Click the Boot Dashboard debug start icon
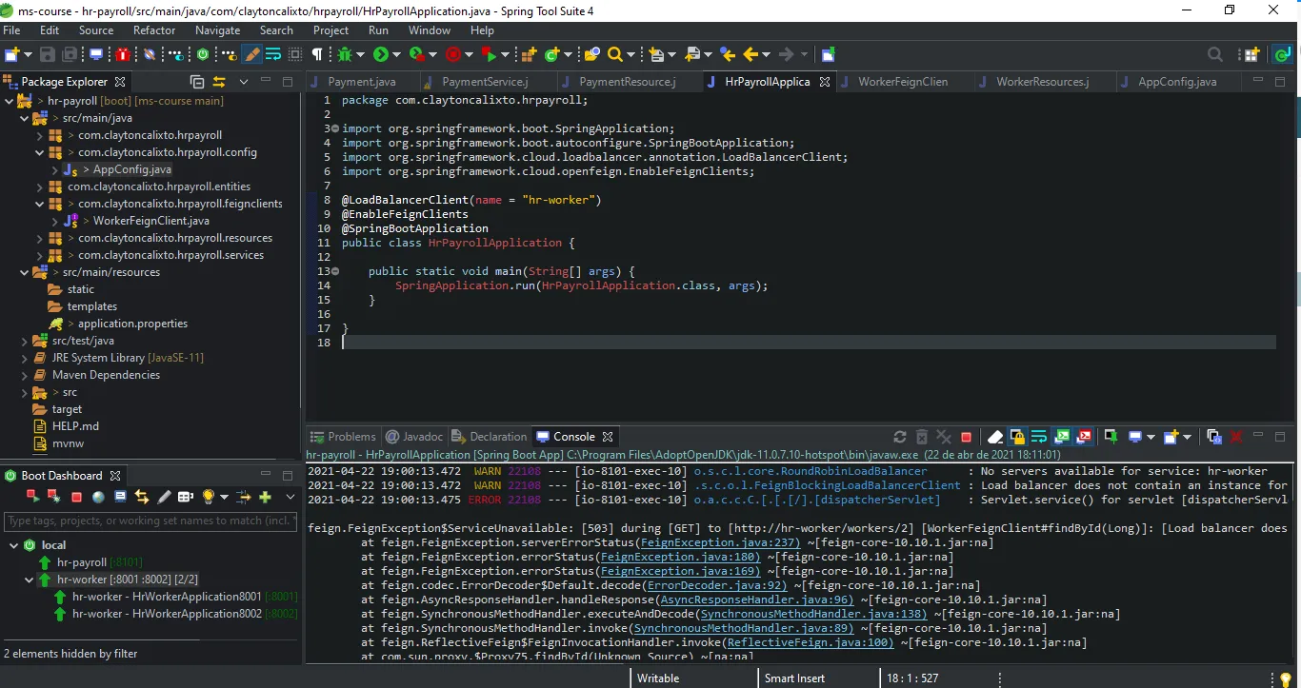 click(53, 497)
